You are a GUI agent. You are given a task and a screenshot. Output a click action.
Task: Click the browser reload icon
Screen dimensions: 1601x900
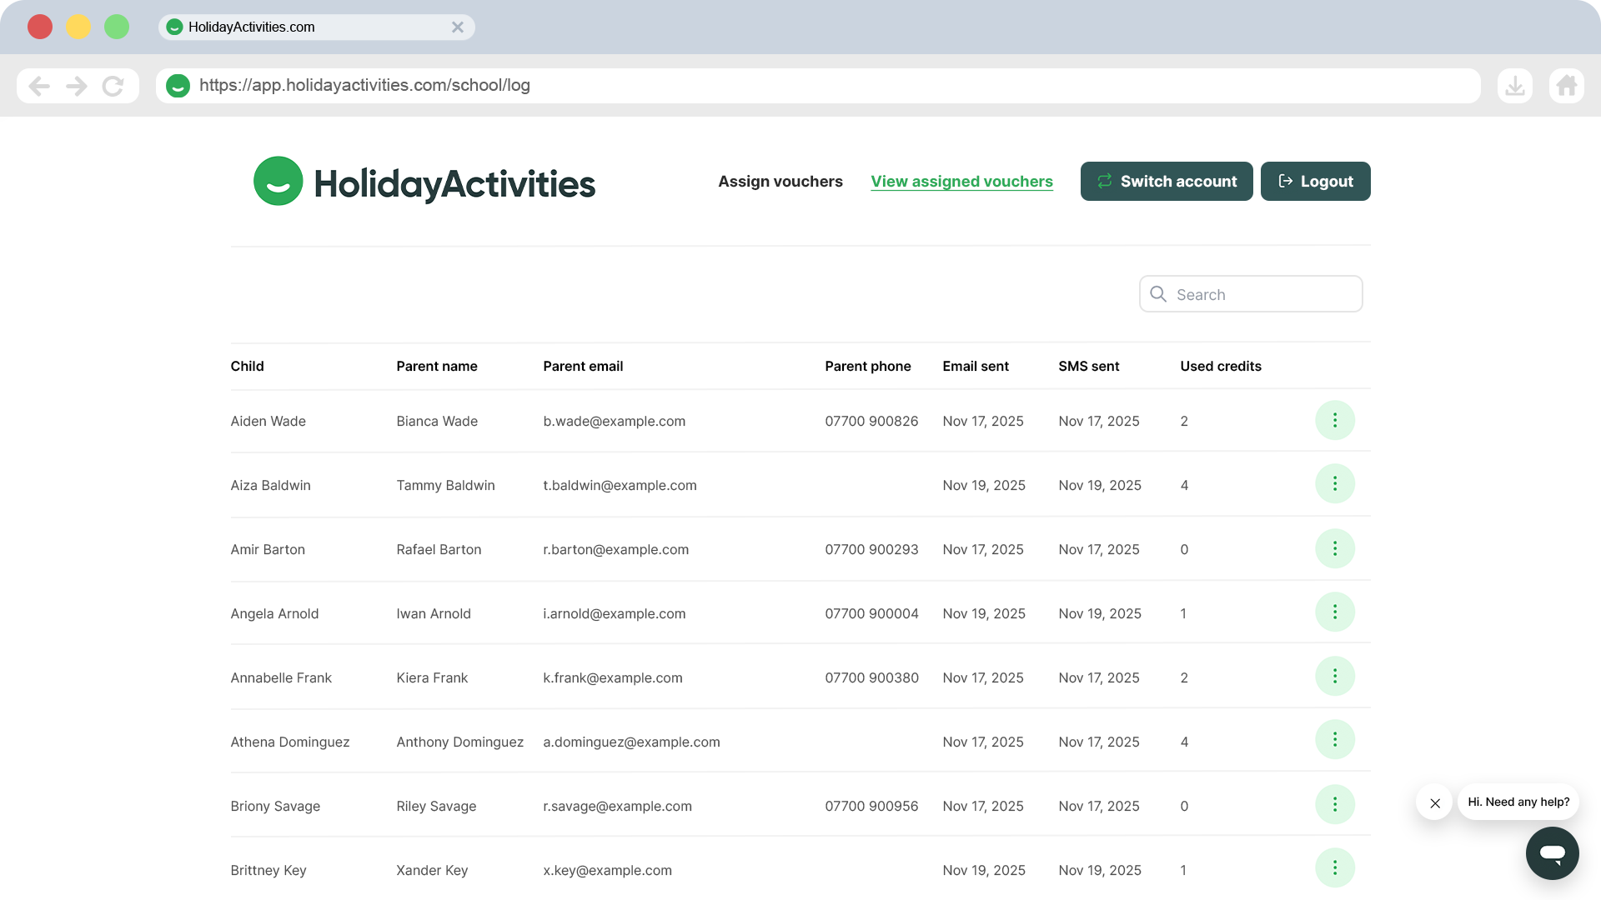[113, 86]
